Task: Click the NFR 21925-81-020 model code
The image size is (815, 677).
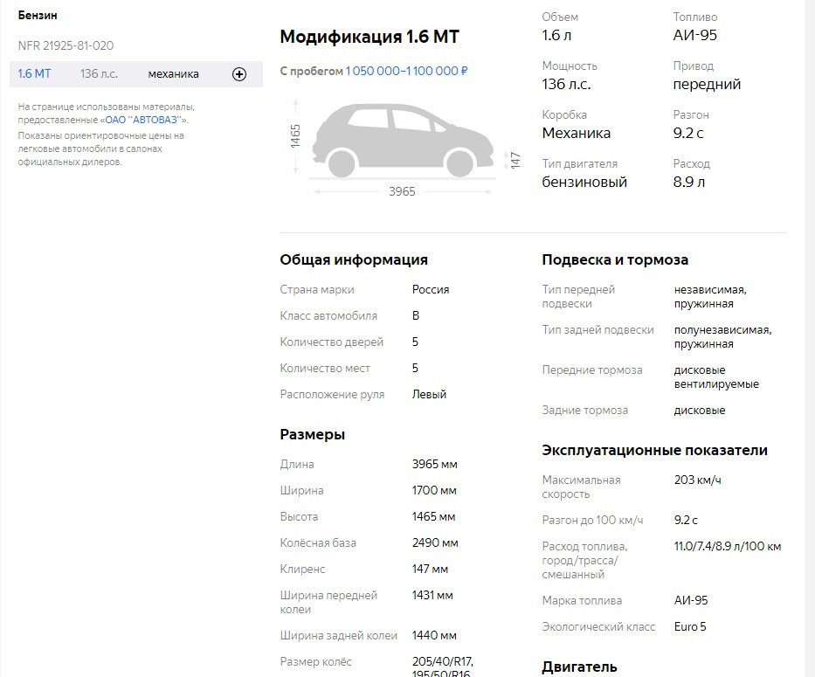Action: tap(66, 45)
